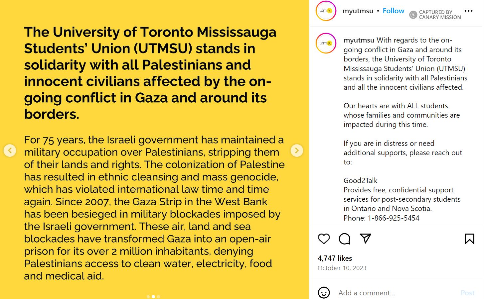The width and height of the screenshot is (484, 299).
Task: Click the myutmsu avatar beside the caption
Action: pos(326,43)
